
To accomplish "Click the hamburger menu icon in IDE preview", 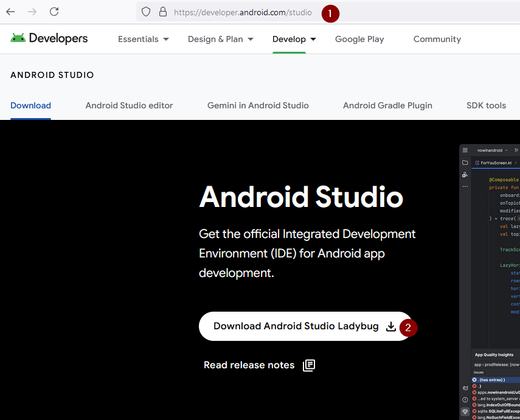I will tap(465, 150).
